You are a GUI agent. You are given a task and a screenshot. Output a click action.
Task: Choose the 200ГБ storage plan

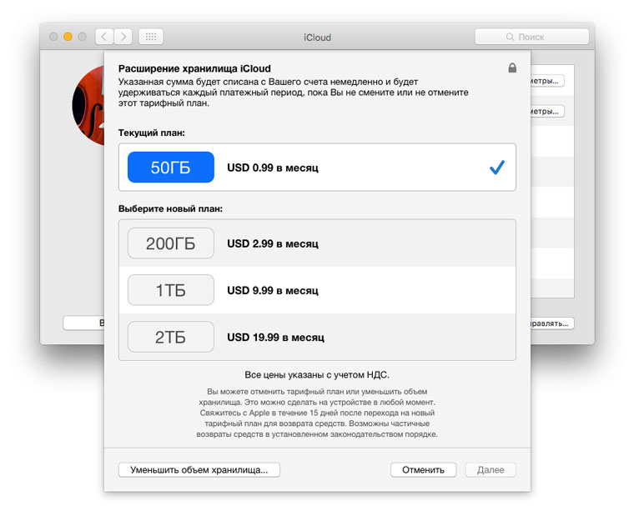[x=171, y=243]
